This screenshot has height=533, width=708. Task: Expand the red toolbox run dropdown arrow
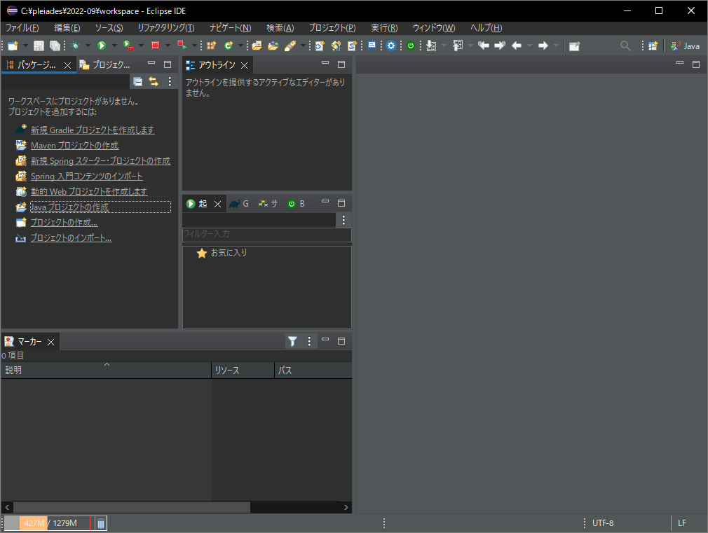(x=141, y=46)
